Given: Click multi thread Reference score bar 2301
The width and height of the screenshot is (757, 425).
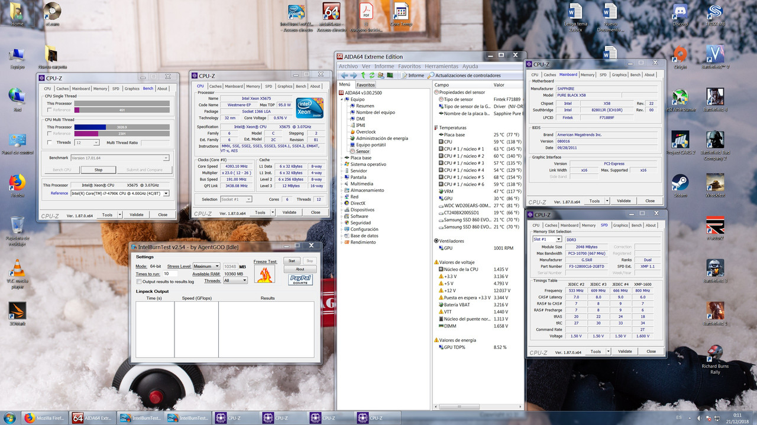Looking at the screenshot, I should pos(122,133).
